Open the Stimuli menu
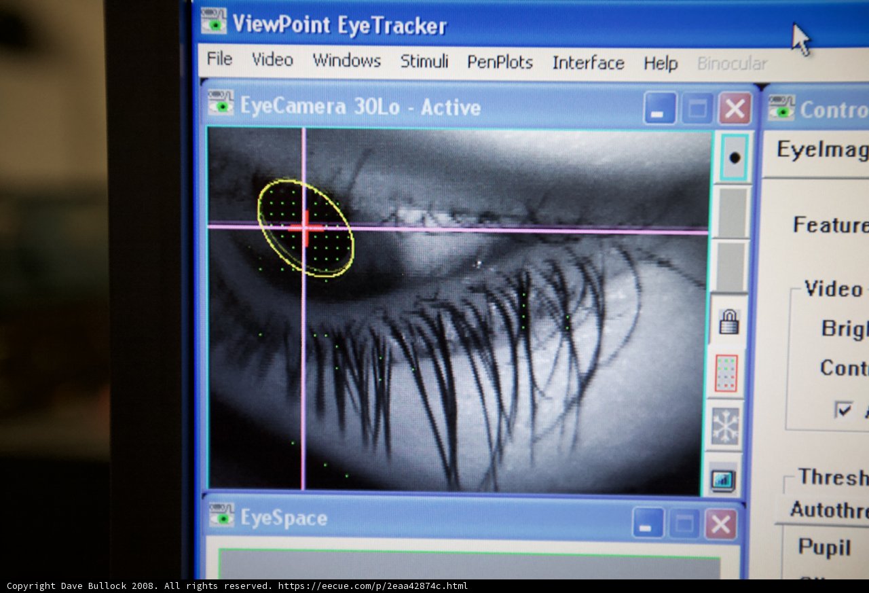 pos(424,61)
